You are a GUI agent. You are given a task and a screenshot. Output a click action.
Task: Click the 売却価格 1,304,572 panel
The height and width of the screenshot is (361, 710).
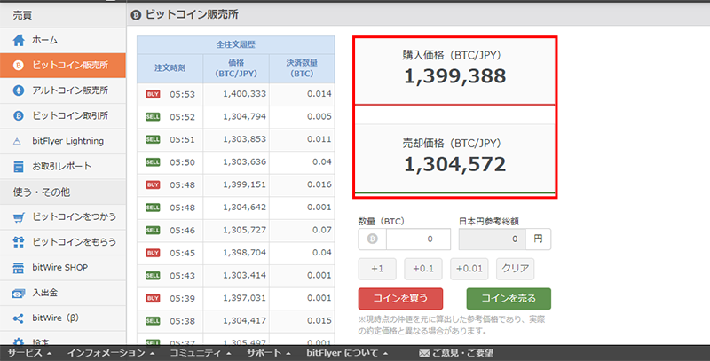click(454, 159)
